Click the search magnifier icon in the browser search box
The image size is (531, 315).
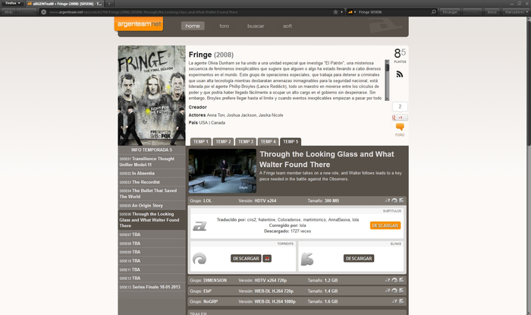(x=433, y=12)
